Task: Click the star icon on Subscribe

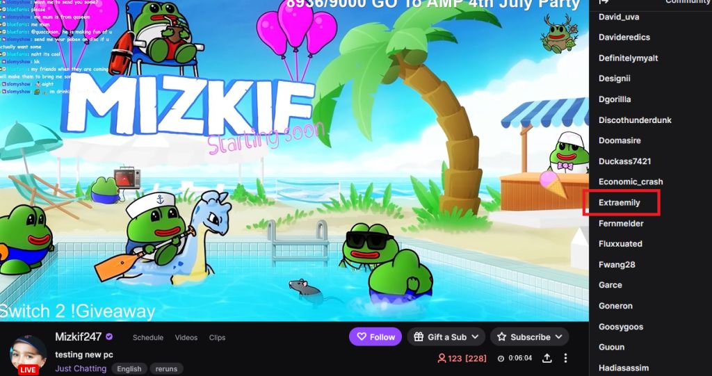Action: click(501, 337)
